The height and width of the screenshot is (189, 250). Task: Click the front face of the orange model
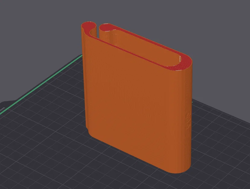pyautogui.click(x=130, y=115)
